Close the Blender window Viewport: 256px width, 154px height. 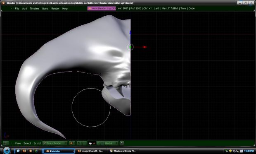(251, 3)
